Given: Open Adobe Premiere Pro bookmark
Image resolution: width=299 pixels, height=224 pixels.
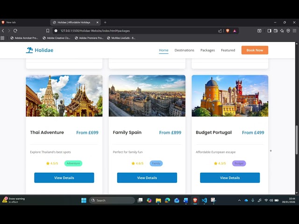Looking at the screenshot, I should [89, 38].
